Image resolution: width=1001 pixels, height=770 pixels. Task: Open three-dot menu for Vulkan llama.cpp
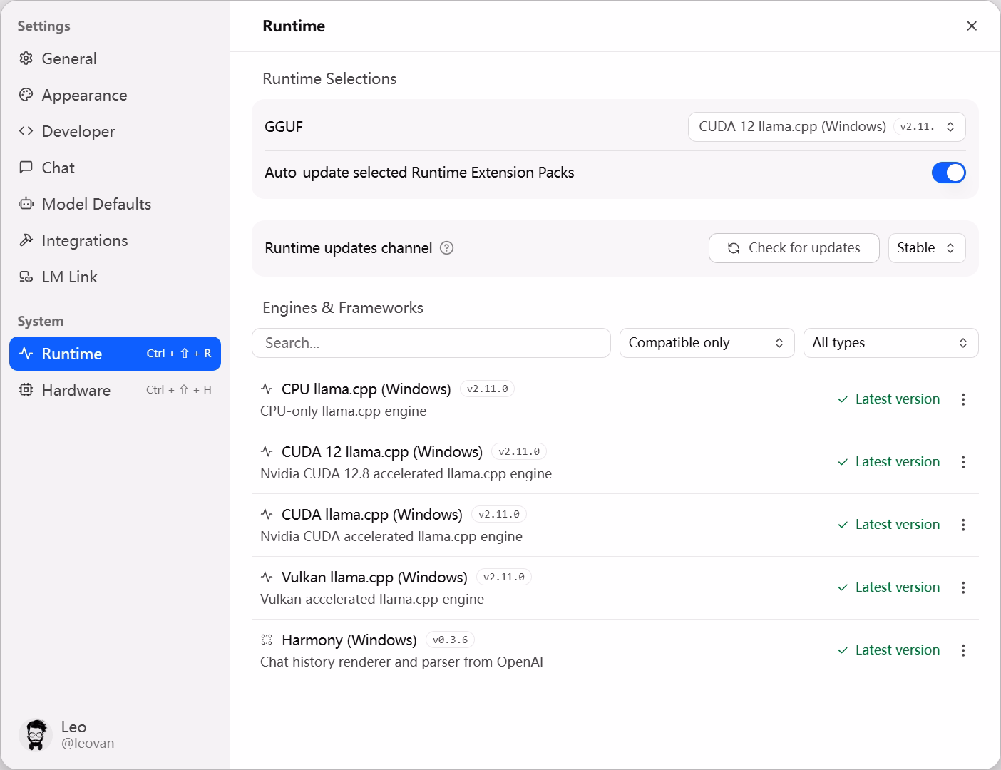(x=963, y=587)
